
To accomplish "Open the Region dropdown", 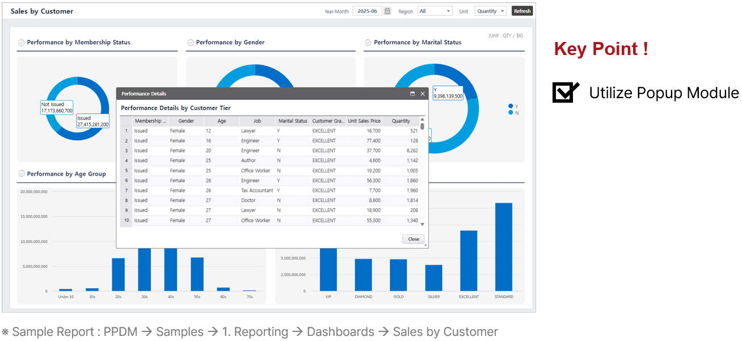I will (435, 11).
